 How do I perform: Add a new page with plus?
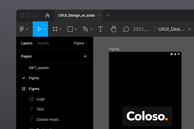pos(85,56)
